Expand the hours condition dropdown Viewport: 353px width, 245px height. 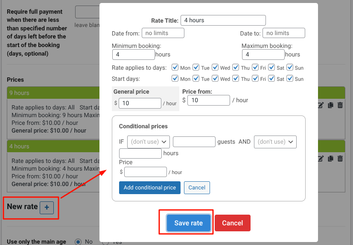[x=275, y=142]
